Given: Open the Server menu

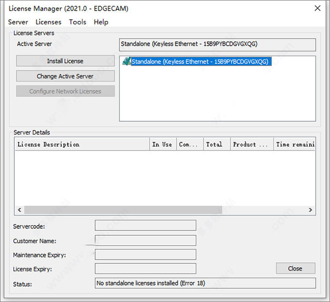Looking at the screenshot, I should [18, 22].
